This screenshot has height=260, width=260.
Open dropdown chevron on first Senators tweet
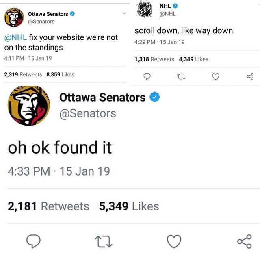[x=124, y=13]
